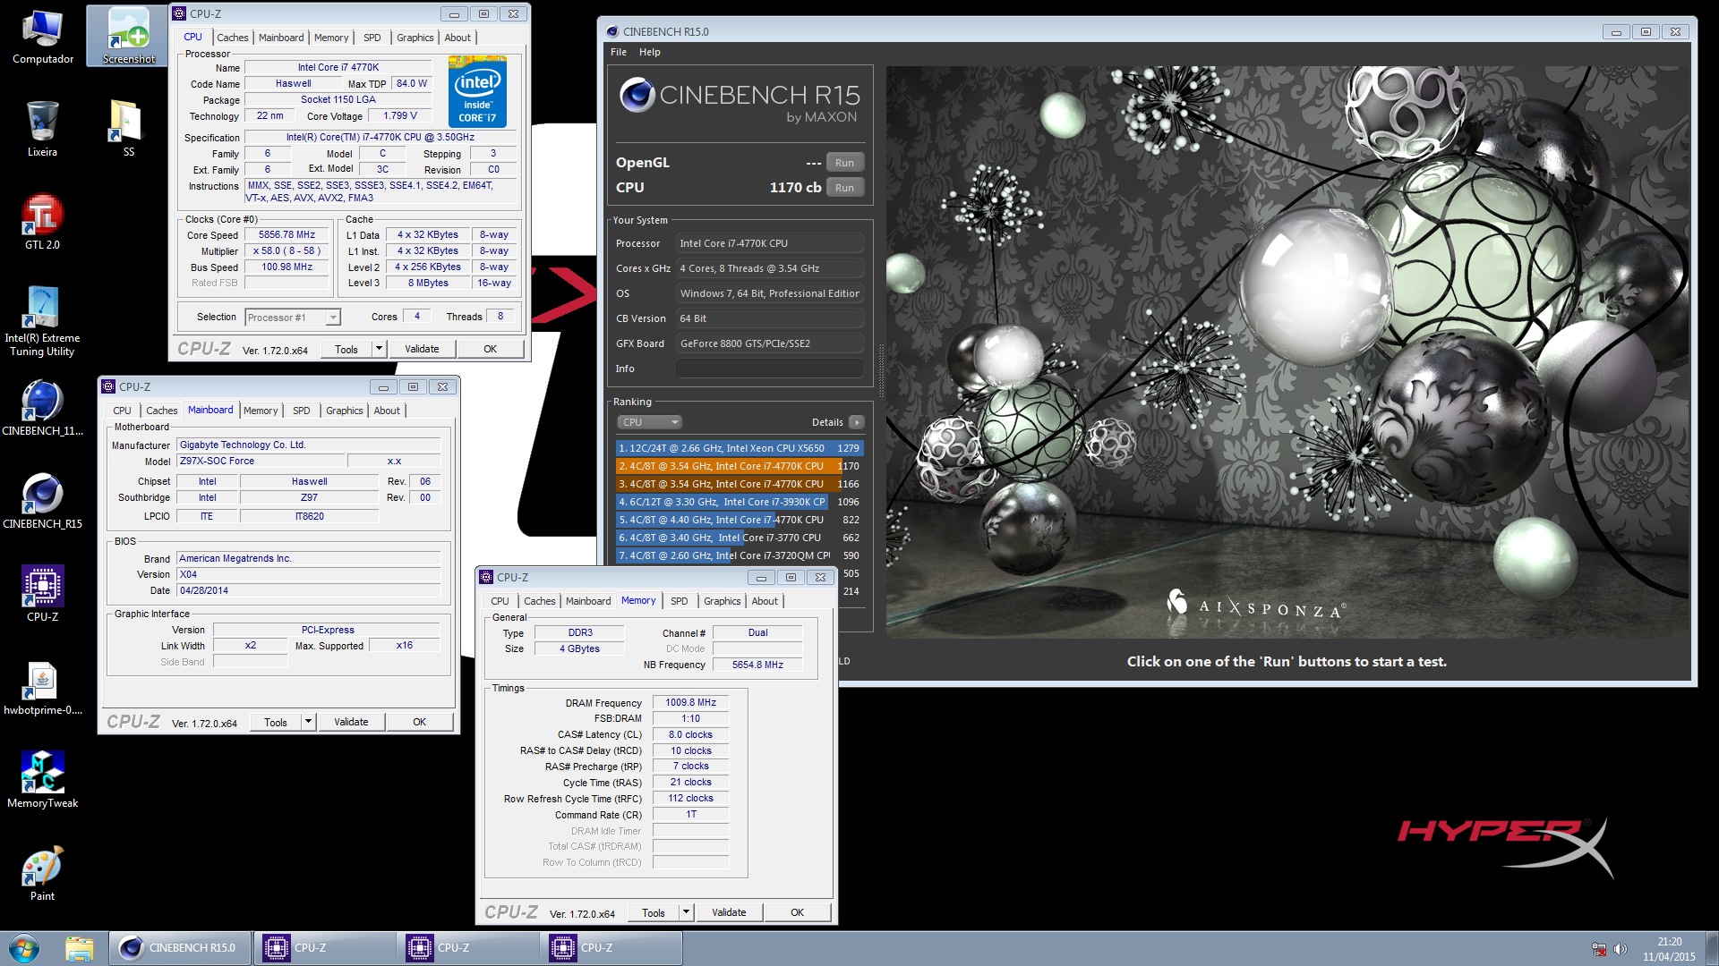This screenshot has width=1719, height=966.
Task: Click Tools button in Memory CPU-Z window
Action: click(x=653, y=912)
